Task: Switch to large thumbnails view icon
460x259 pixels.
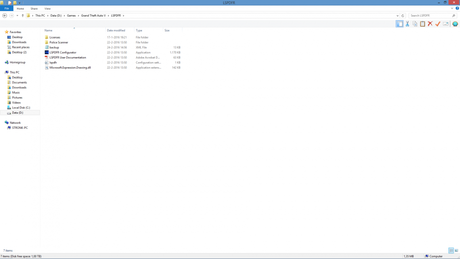Action: [456, 250]
